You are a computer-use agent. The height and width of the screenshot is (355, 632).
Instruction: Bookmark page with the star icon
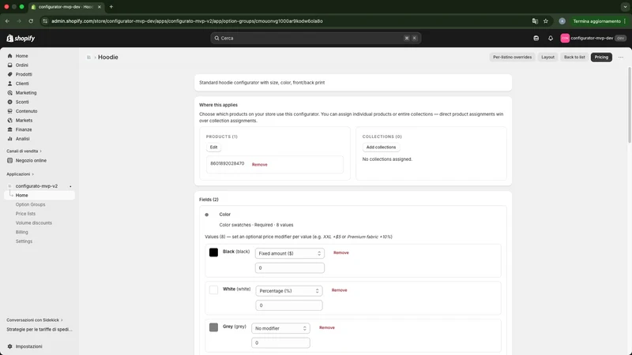[546, 21]
